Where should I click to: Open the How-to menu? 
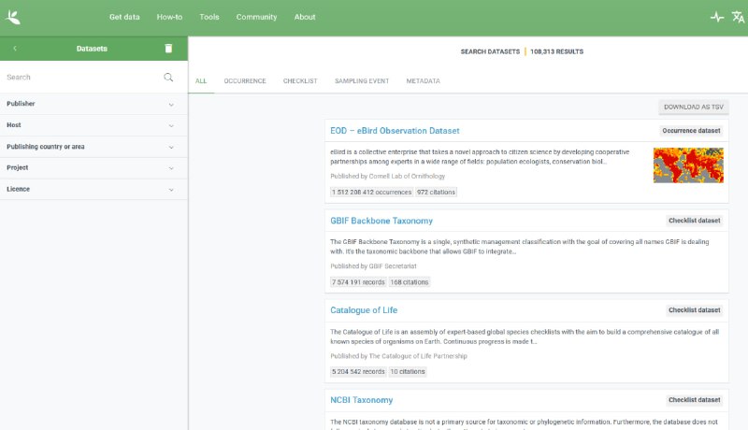click(169, 17)
